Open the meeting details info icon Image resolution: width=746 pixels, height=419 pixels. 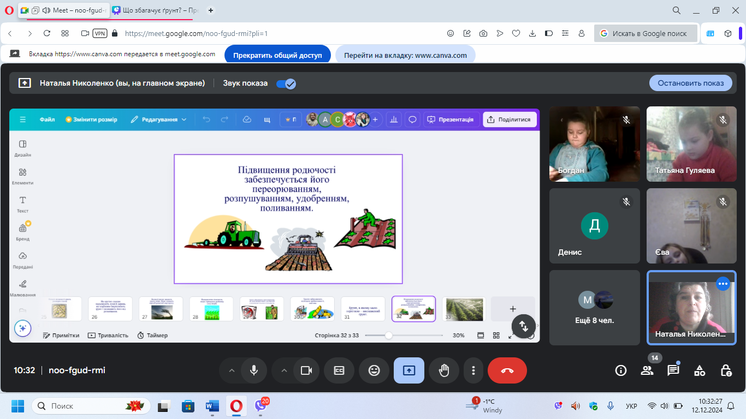(621, 370)
